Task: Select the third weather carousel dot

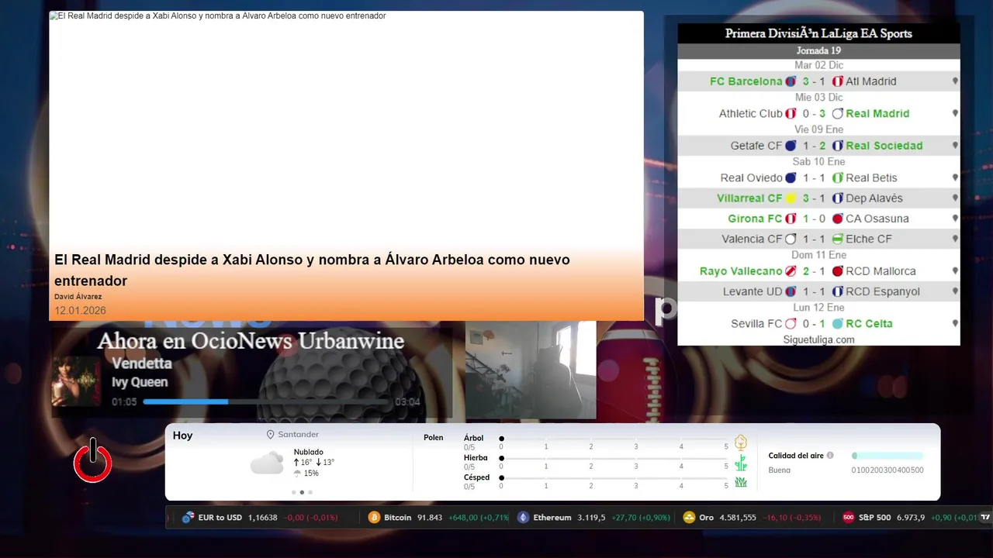Action: pos(310,492)
